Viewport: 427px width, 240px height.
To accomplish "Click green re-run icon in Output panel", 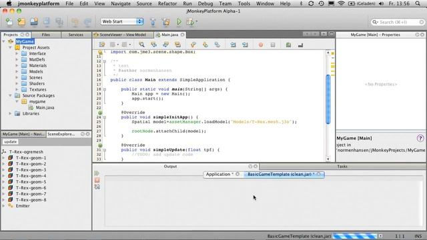I will pyautogui.click(x=97, y=173).
